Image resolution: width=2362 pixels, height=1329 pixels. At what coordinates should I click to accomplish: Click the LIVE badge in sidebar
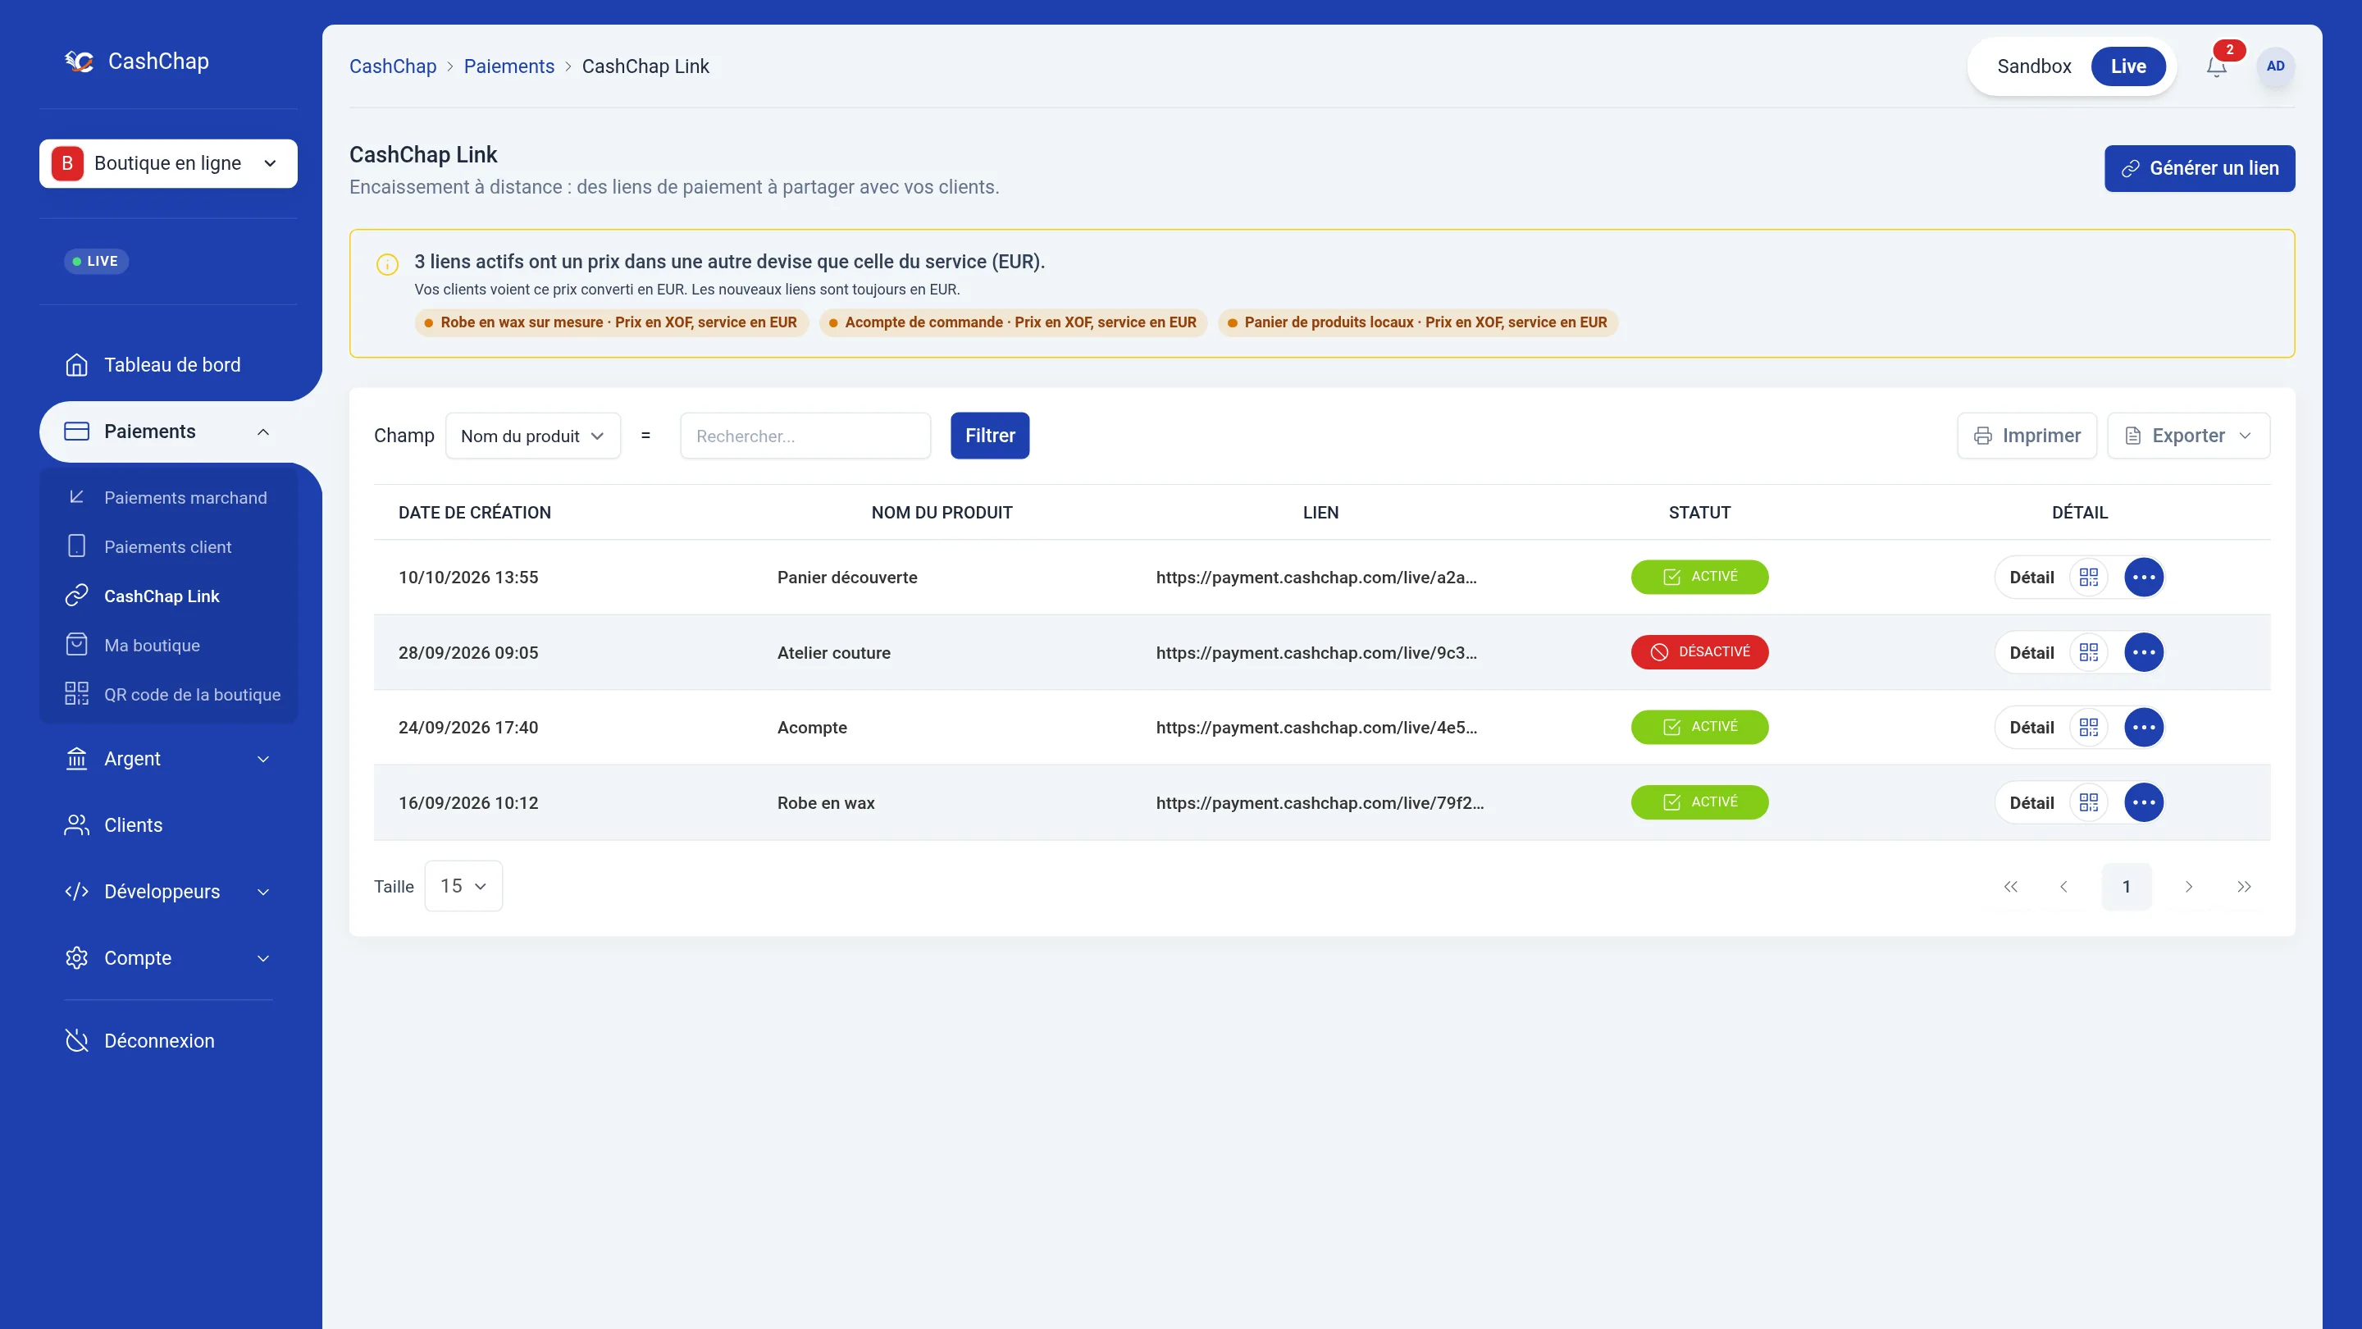[96, 262]
